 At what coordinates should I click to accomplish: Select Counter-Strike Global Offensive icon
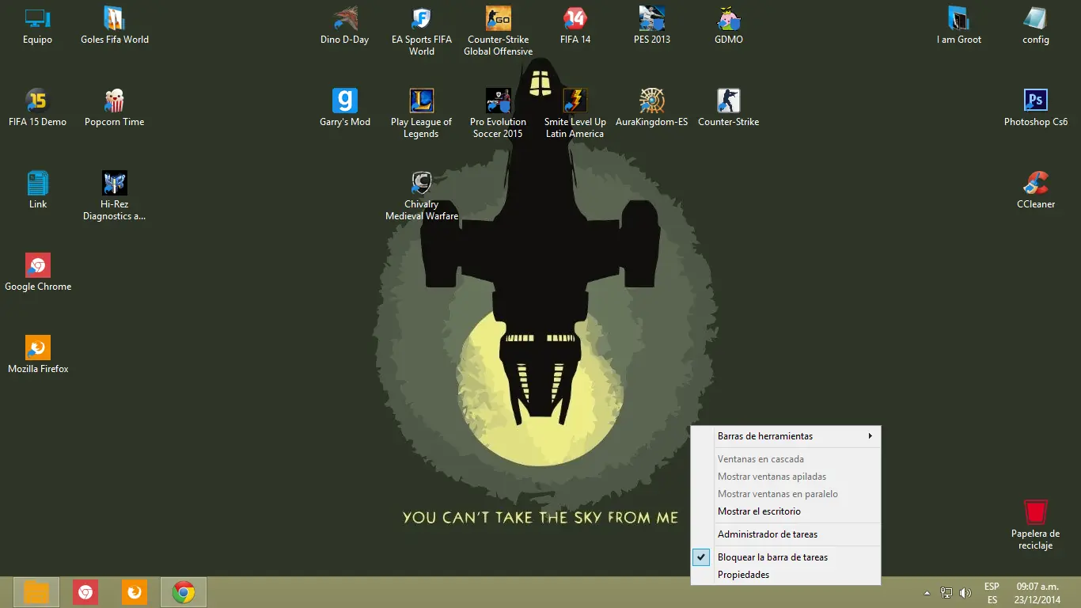pyautogui.click(x=499, y=32)
